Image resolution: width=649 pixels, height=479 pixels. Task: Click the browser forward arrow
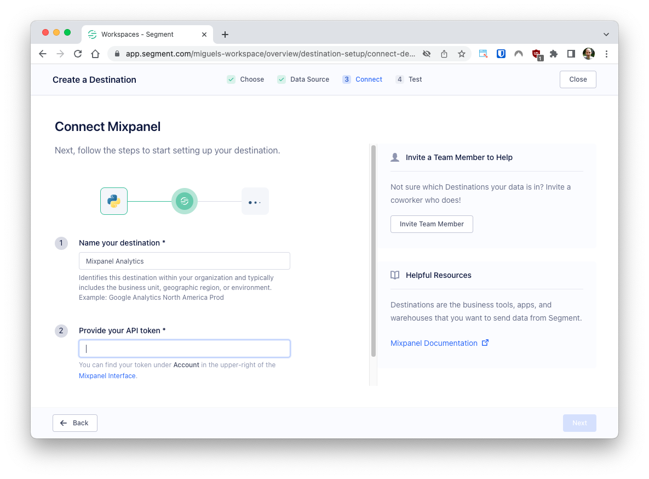point(60,54)
